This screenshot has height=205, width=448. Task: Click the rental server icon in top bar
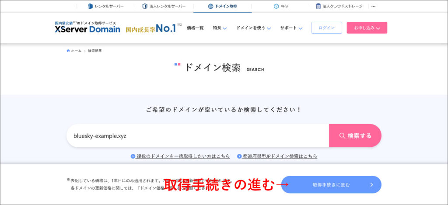pyautogui.click(x=90, y=6)
